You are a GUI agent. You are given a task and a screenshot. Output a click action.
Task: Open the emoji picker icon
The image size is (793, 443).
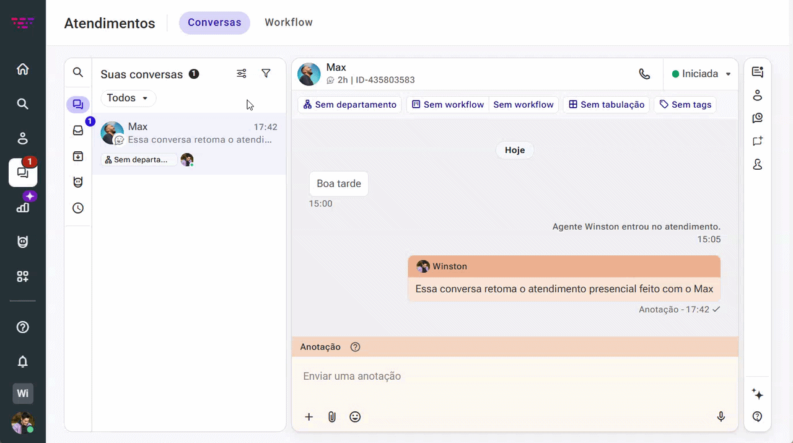(x=355, y=417)
